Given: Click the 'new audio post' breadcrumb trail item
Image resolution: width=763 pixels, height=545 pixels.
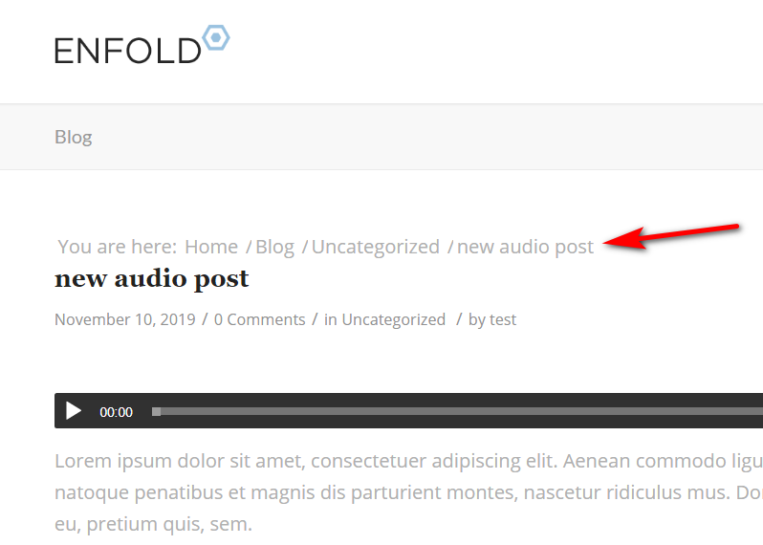Looking at the screenshot, I should (x=525, y=247).
